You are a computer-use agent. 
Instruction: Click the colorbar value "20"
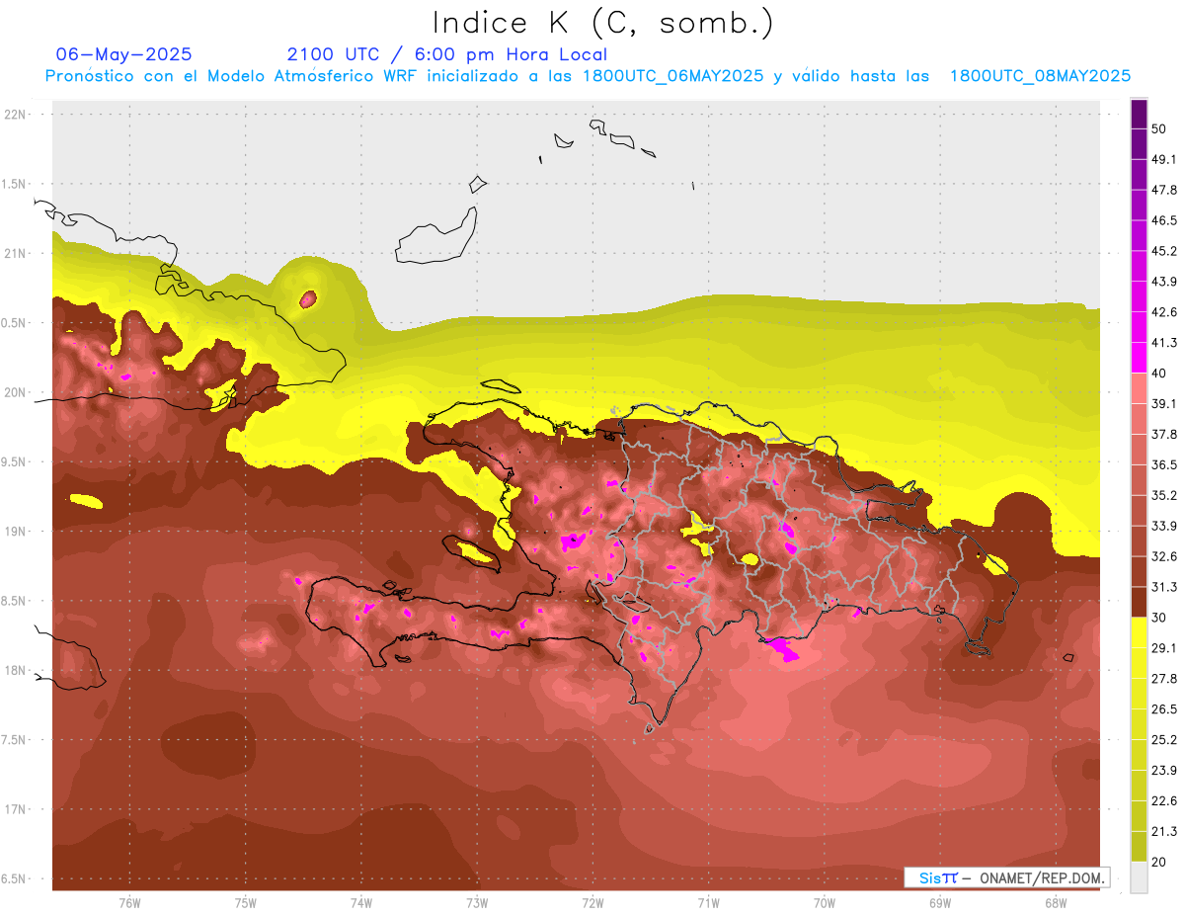coord(1159,863)
